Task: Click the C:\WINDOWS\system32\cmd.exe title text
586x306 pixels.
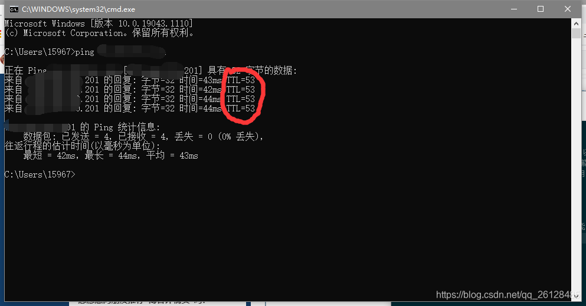Action: click(78, 9)
